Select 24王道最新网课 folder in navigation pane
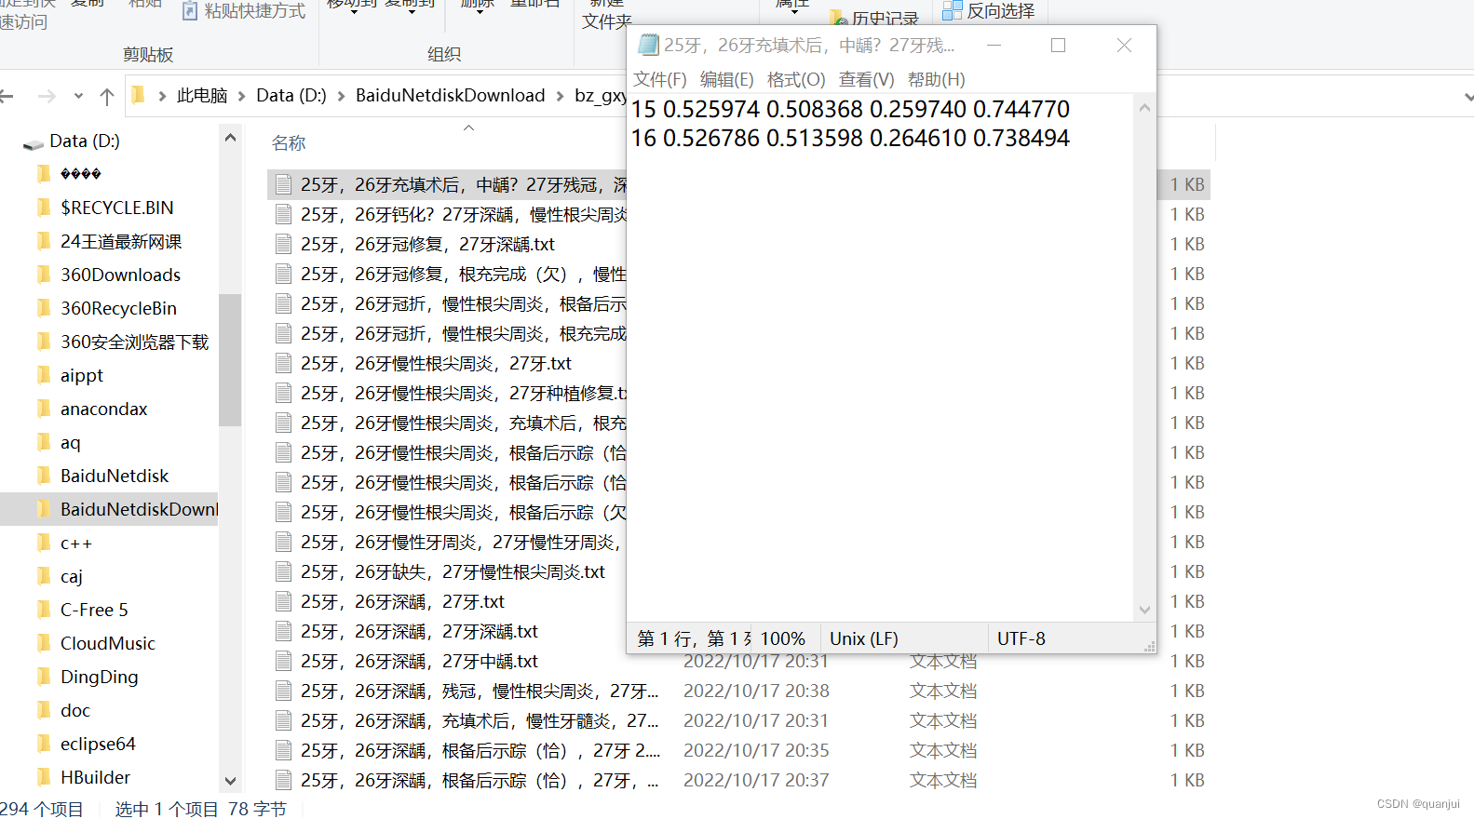This screenshot has width=1474, height=819. point(121,241)
